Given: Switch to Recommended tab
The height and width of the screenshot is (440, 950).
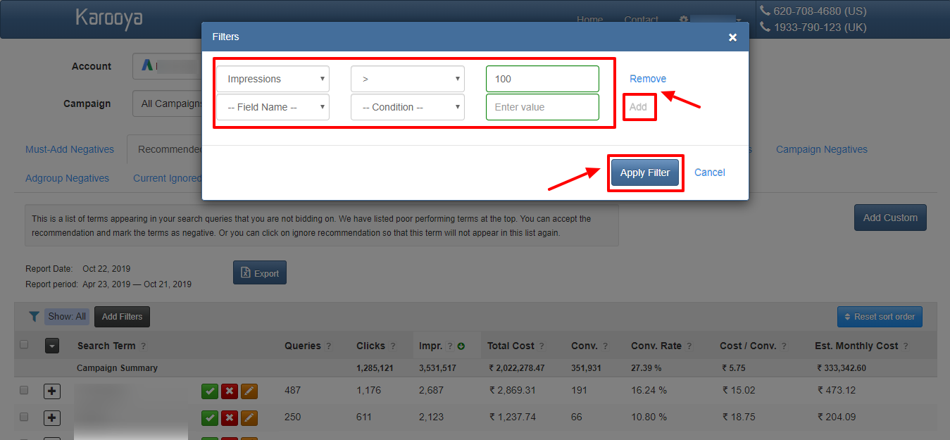Looking at the screenshot, I should coord(165,149).
